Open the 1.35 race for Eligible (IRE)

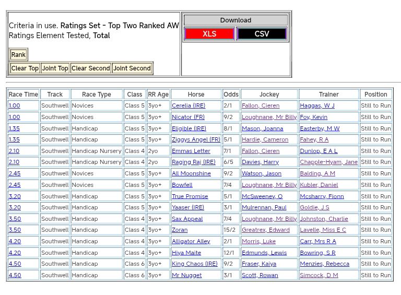14,128
